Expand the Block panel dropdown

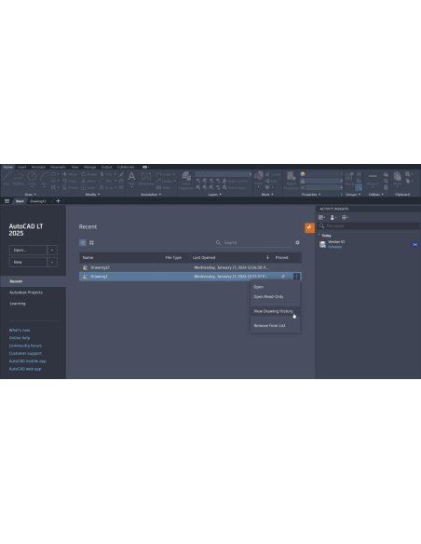pyautogui.click(x=267, y=195)
